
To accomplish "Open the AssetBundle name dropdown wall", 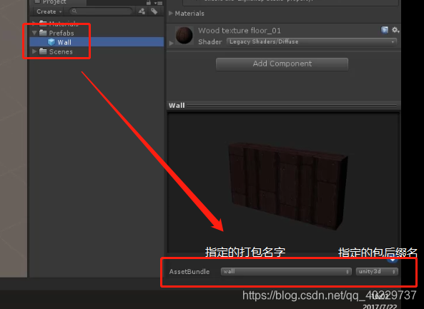I will point(286,271).
